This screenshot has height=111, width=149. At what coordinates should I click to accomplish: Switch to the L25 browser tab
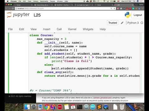tap(124, 5)
